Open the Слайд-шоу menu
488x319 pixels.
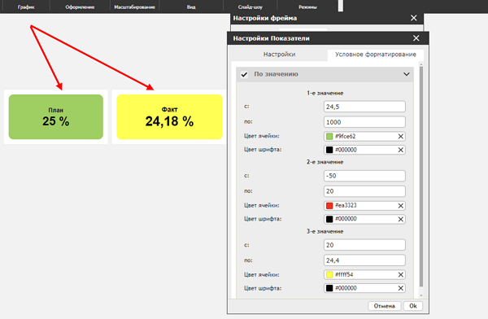(x=251, y=7)
